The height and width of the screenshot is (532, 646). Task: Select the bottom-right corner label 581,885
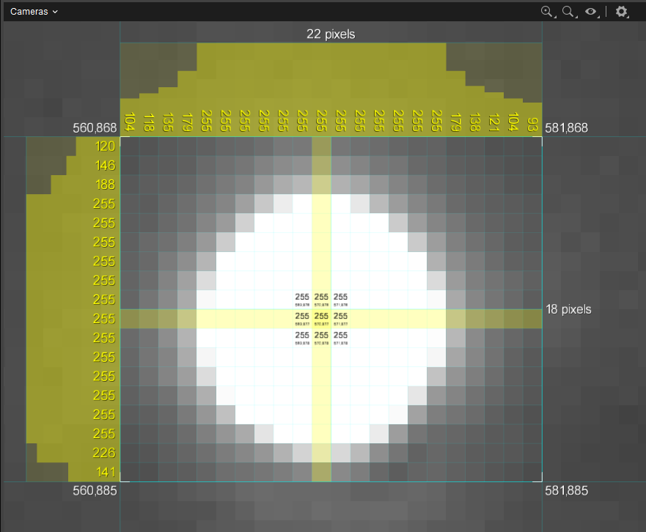click(567, 490)
